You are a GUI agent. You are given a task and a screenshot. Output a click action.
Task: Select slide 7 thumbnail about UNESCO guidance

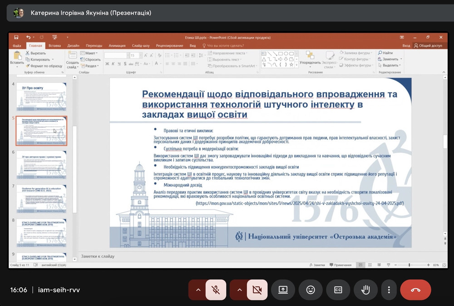41,199
